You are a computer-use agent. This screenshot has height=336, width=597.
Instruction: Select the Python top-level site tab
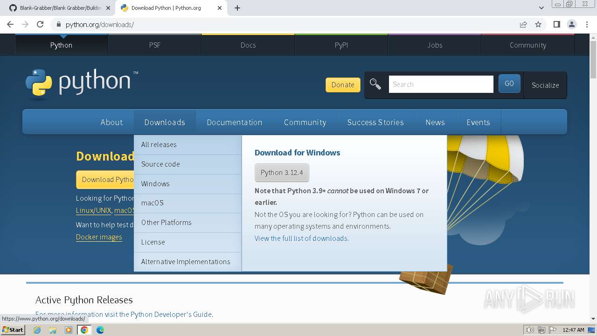pyautogui.click(x=62, y=45)
